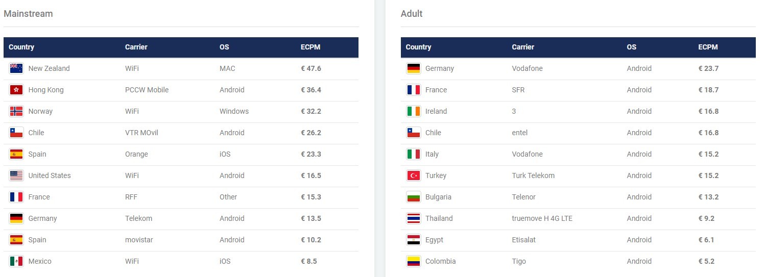Click the Bulgaria country row
Viewport: 765px width, 277px height.
578,197
